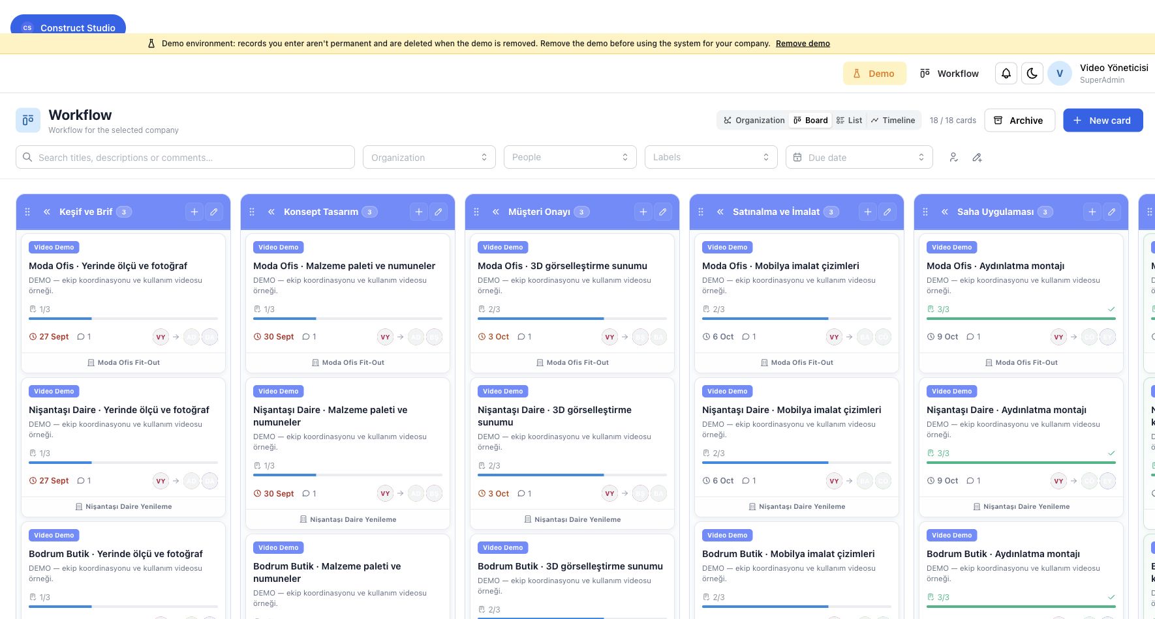Switch to the Organization view tab
1155x619 pixels.
click(754, 120)
